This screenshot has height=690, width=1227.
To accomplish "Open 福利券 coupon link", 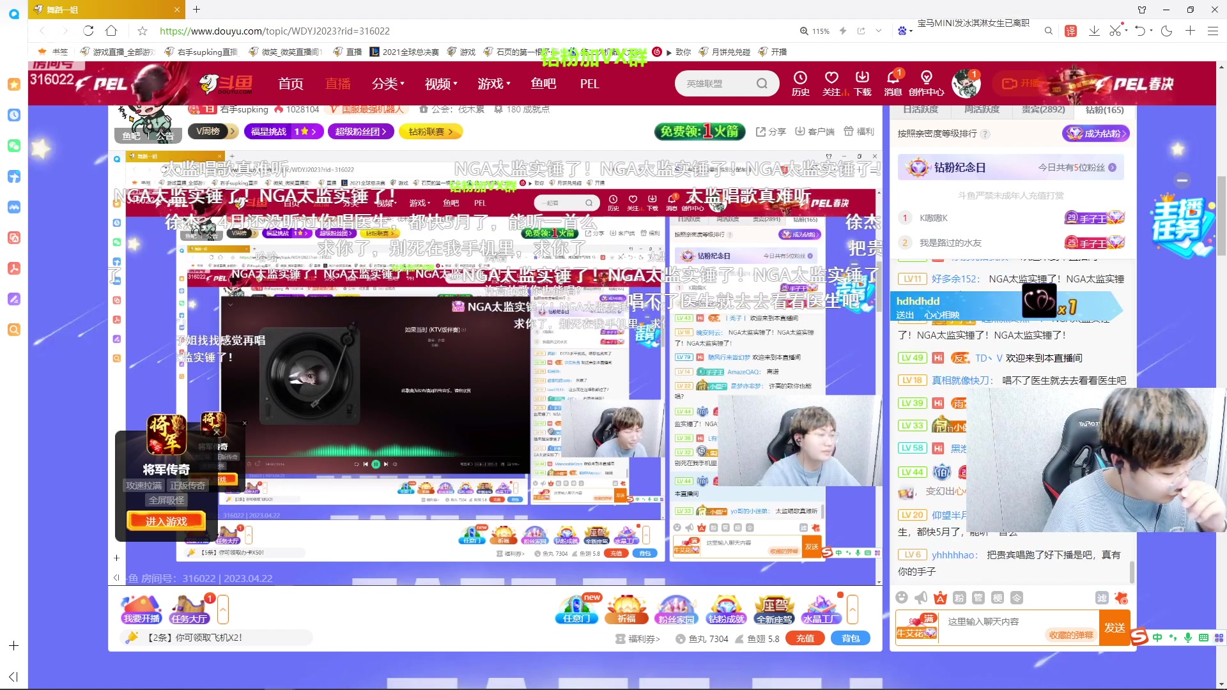I will [637, 639].
